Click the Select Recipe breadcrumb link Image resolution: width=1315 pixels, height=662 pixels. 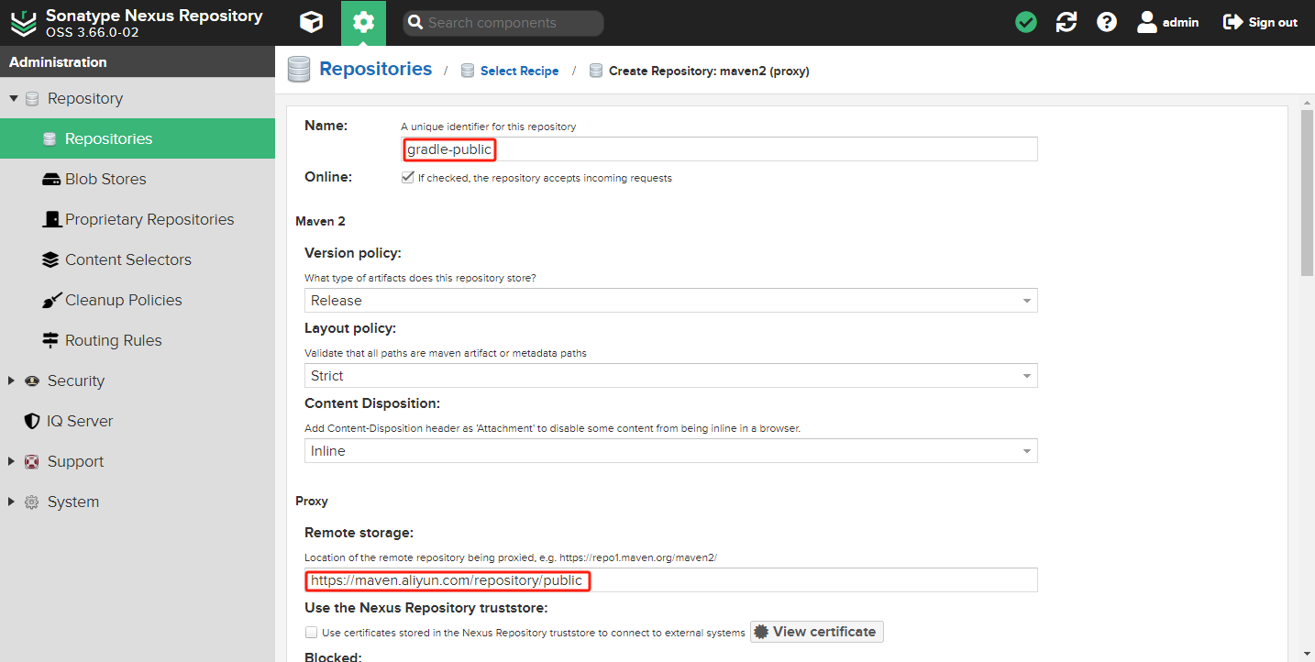point(519,71)
